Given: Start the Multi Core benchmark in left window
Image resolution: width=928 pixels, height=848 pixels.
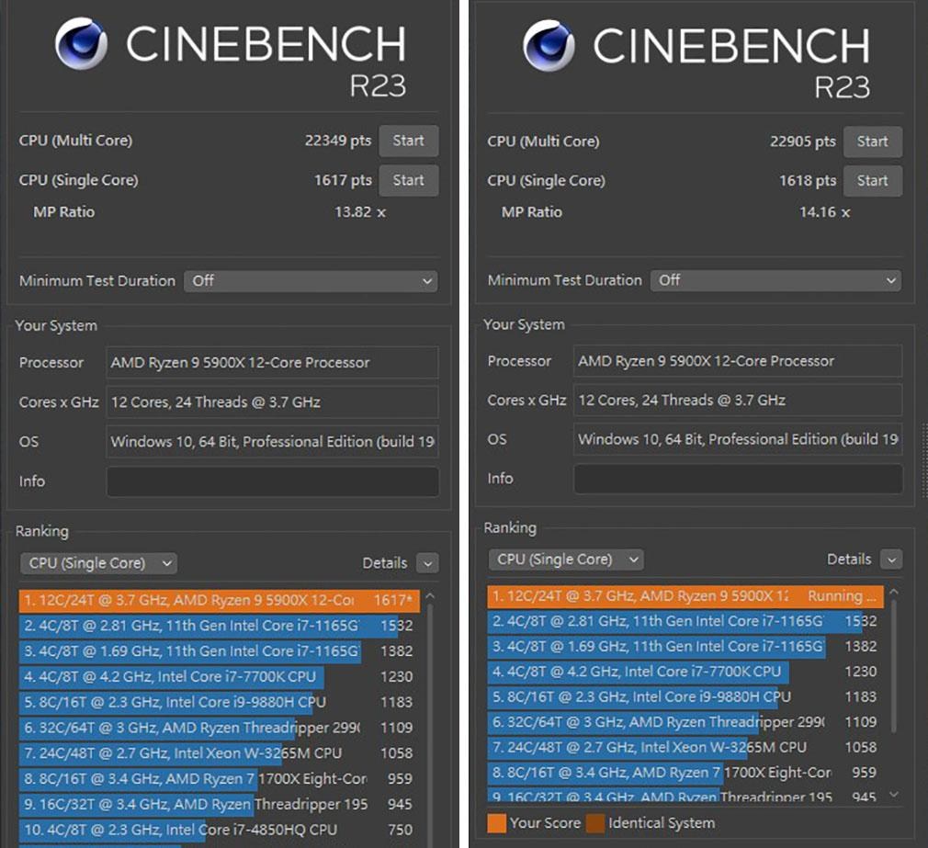Looking at the screenshot, I should pos(408,141).
